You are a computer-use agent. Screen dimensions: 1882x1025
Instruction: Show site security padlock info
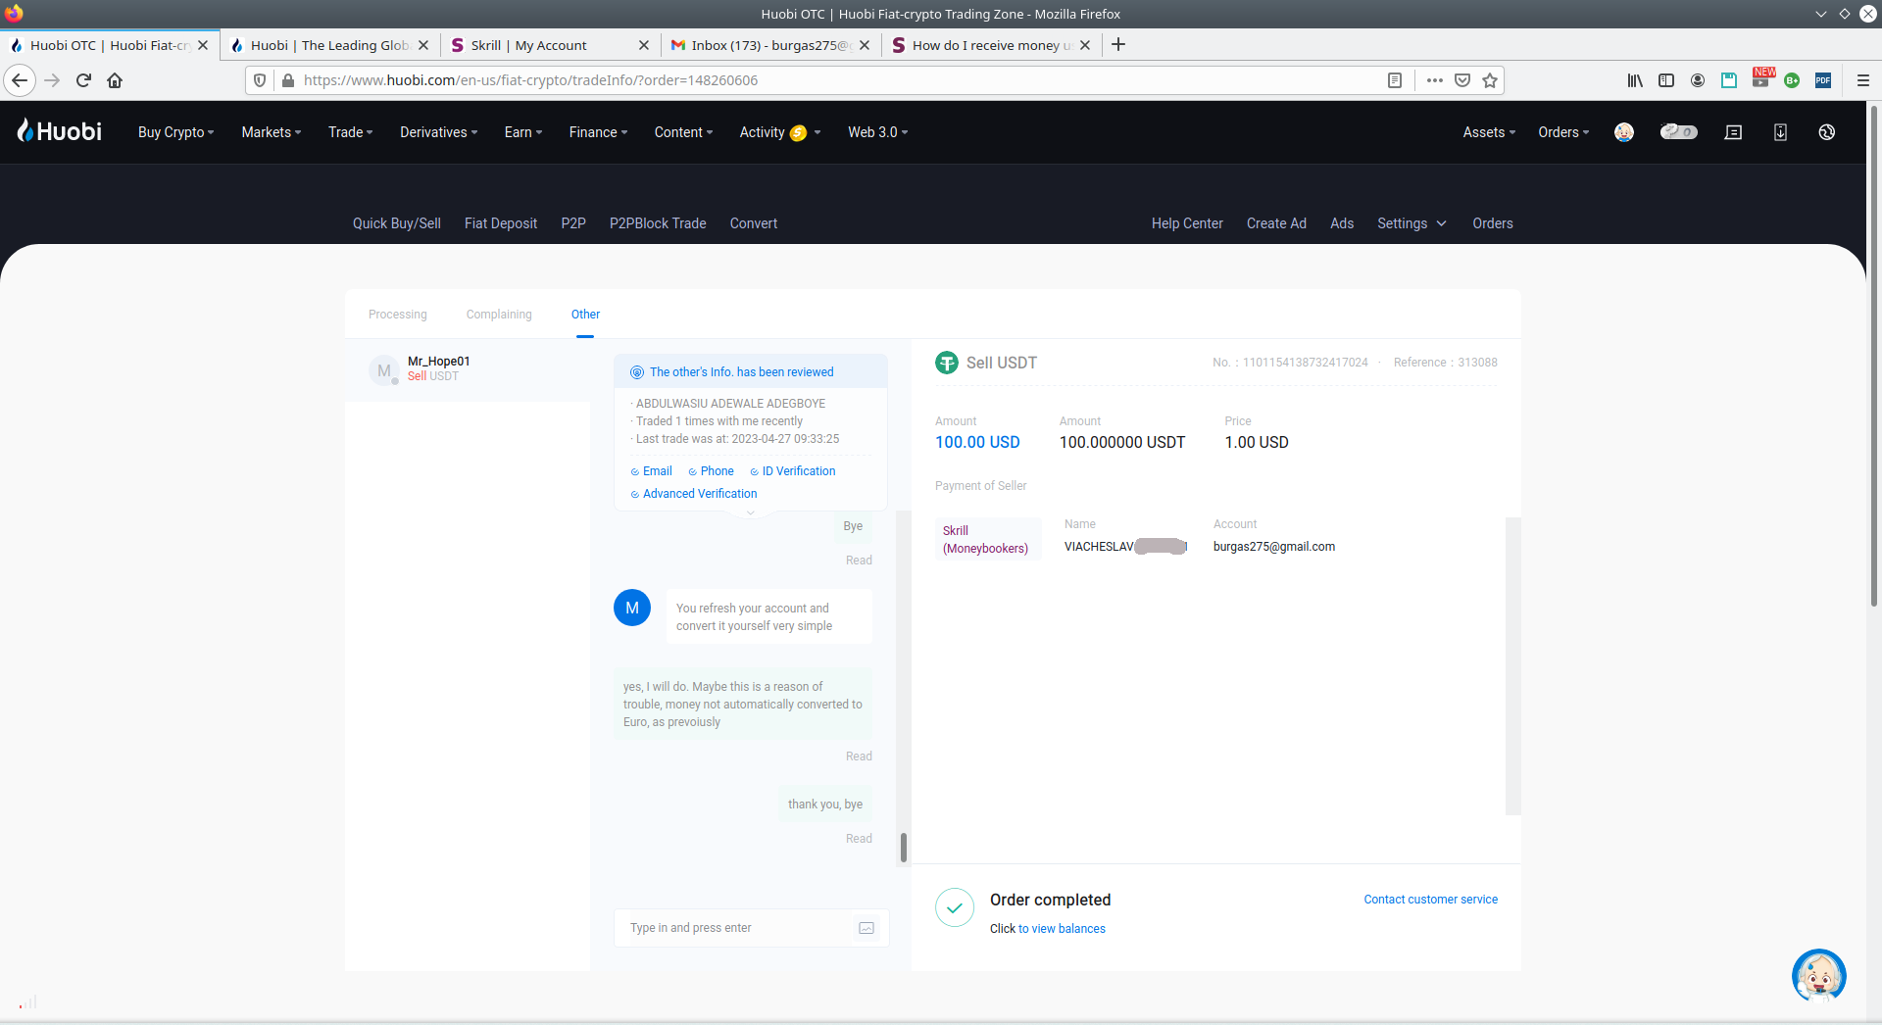(x=287, y=80)
